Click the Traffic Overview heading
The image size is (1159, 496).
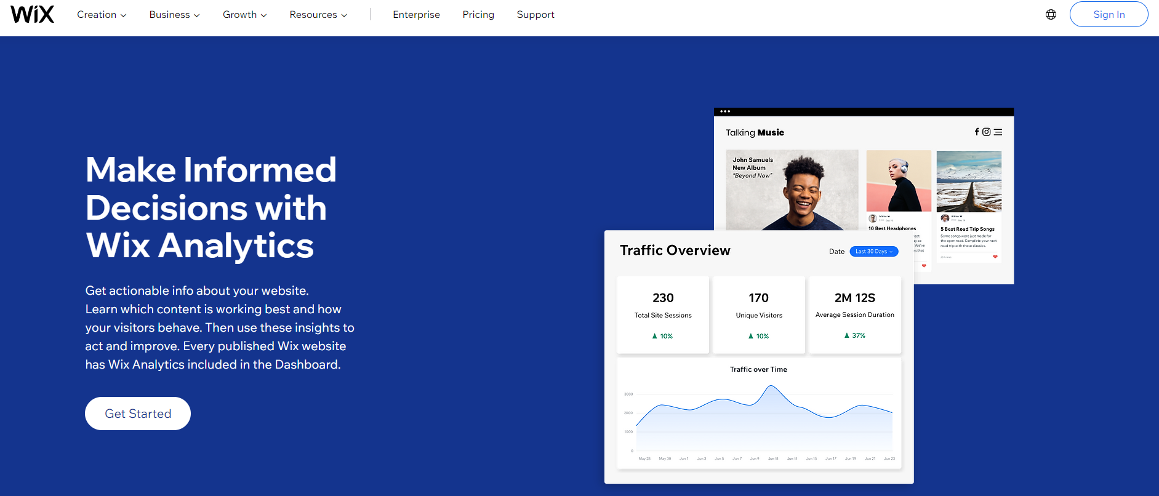coord(675,250)
